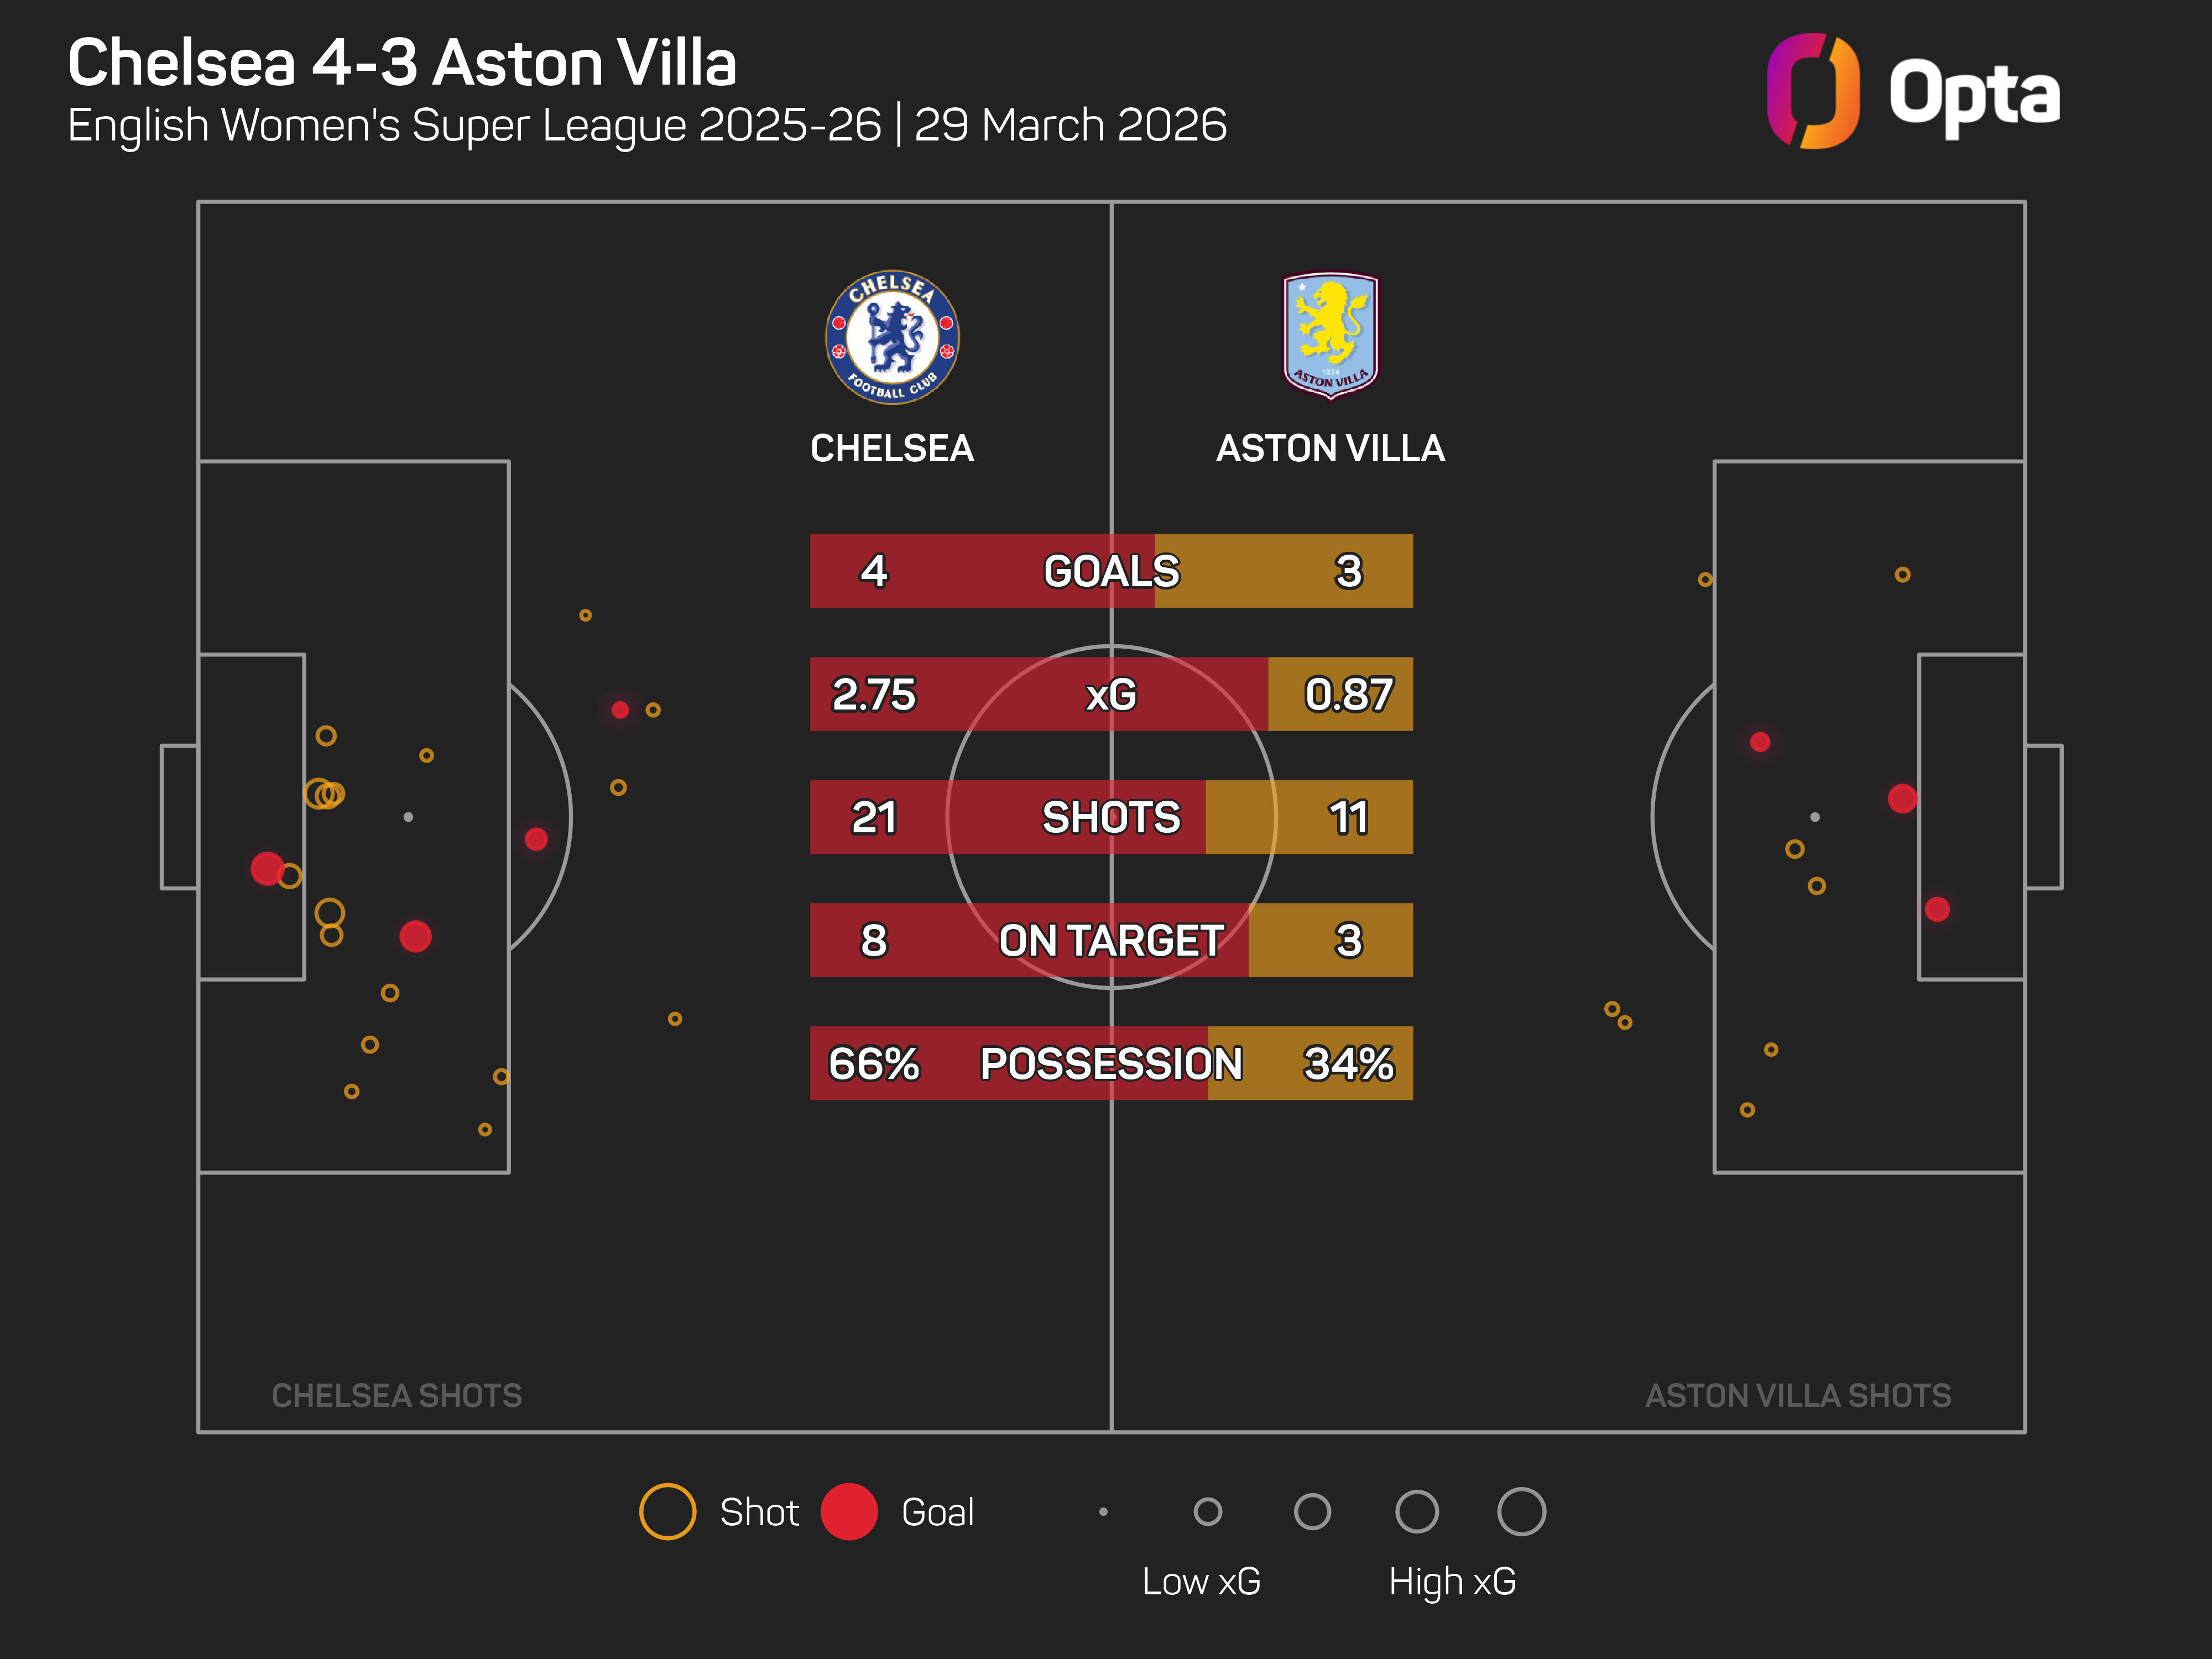
Task: Select the orange Shot legend circle
Action: (667, 1511)
